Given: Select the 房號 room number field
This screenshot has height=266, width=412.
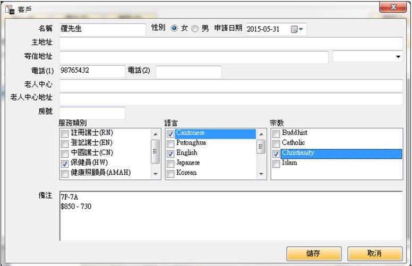Looking at the screenshot, I should (92, 113).
